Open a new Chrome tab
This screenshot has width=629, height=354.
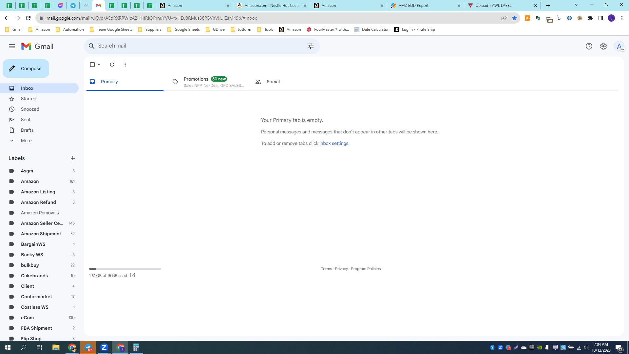(x=548, y=6)
